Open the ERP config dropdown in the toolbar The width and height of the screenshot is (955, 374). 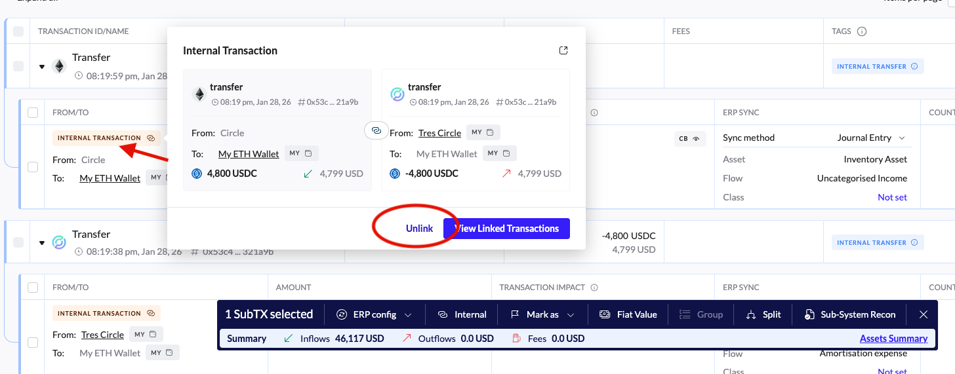[374, 314]
